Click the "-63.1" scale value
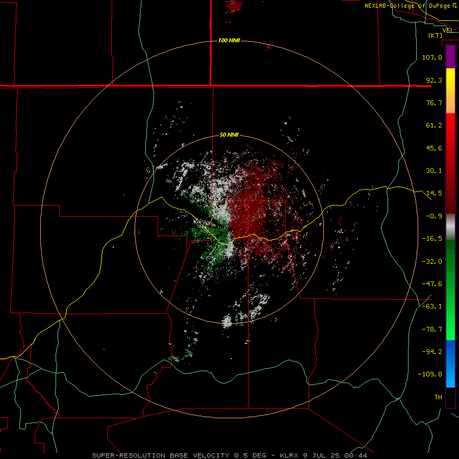The height and width of the screenshot is (459, 459). [432, 307]
